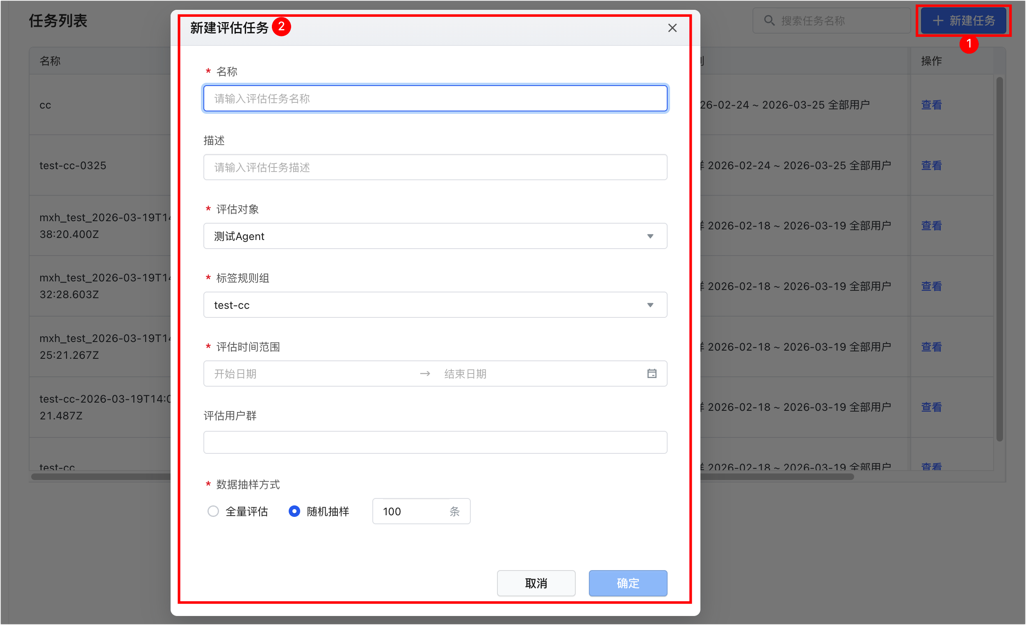Click 查看 link for test-cc-0325 row

pos(931,165)
